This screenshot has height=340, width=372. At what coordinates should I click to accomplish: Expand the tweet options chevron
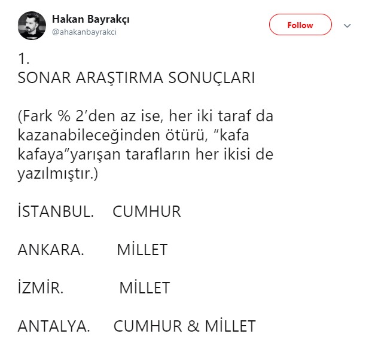tap(347, 26)
